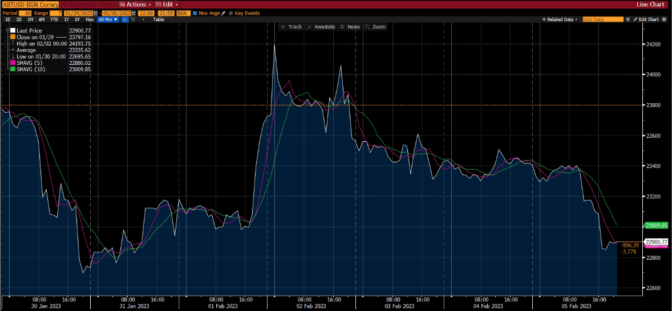672x311 pixels.
Task: Select the line chart type icon
Action: [x=125, y=19]
